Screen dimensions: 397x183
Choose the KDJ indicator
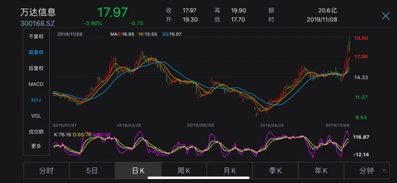coord(36,100)
